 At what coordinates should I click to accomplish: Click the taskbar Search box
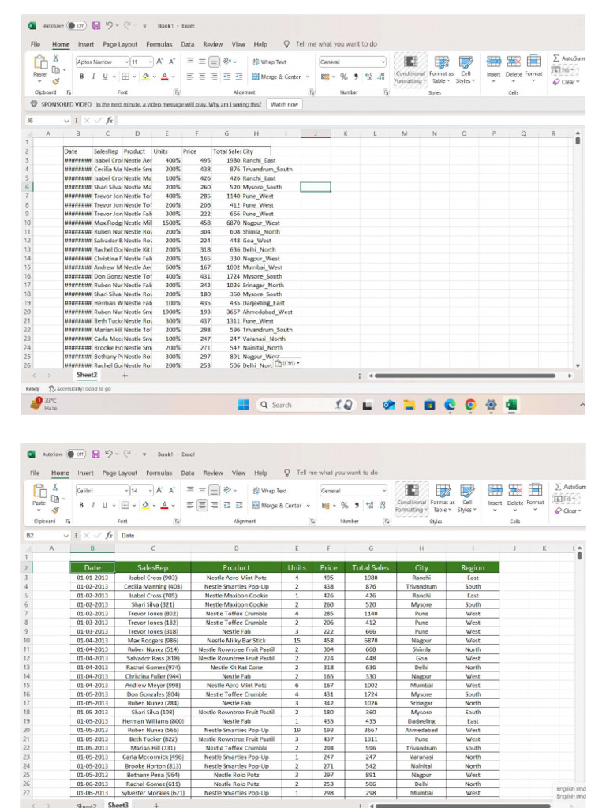(292, 406)
